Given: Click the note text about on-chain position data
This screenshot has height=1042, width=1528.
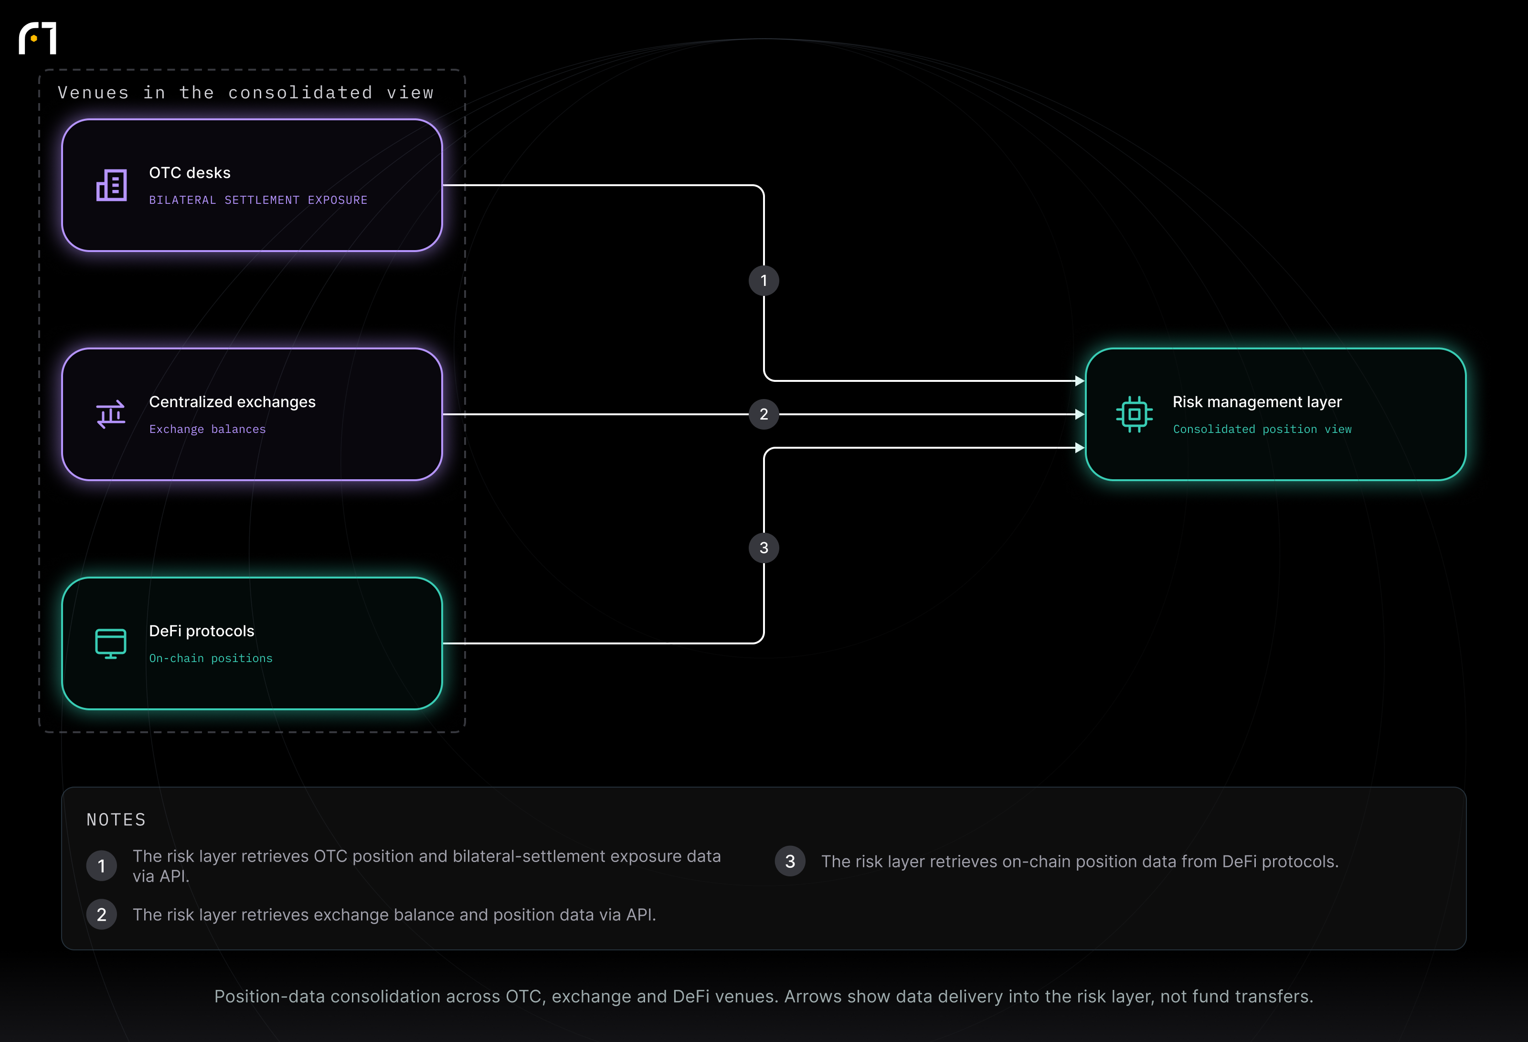Looking at the screenshot, I should (1080, 861).
